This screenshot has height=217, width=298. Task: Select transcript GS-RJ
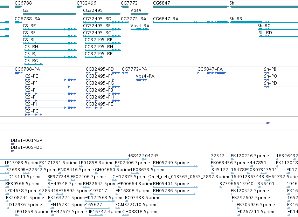[x=30, y=54]
